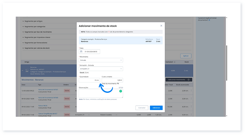Screen dimensions: 245x135
Task: Click the Observações text area
Action: pyautogui.click(x=101, y=93)
